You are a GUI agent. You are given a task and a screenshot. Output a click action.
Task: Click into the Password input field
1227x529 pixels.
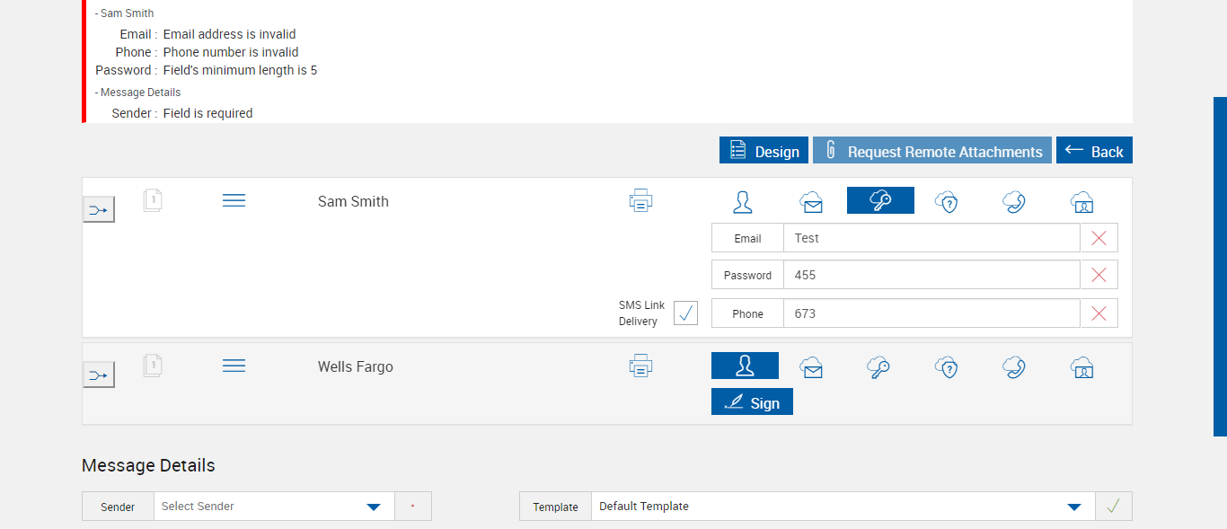click(931, 275)
